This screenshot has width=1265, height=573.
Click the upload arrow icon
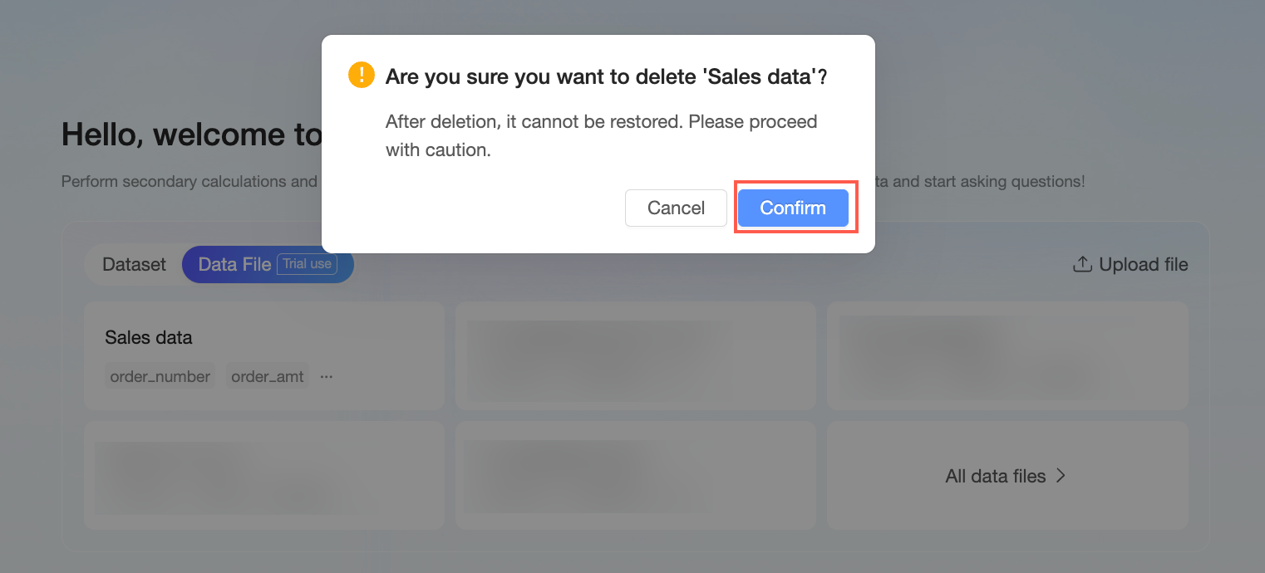[x=1081, y=264]
